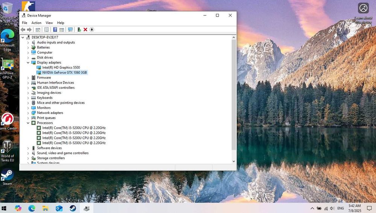
Task: Select the last i5-5200U CPU entry
Action: click(74, 143)
